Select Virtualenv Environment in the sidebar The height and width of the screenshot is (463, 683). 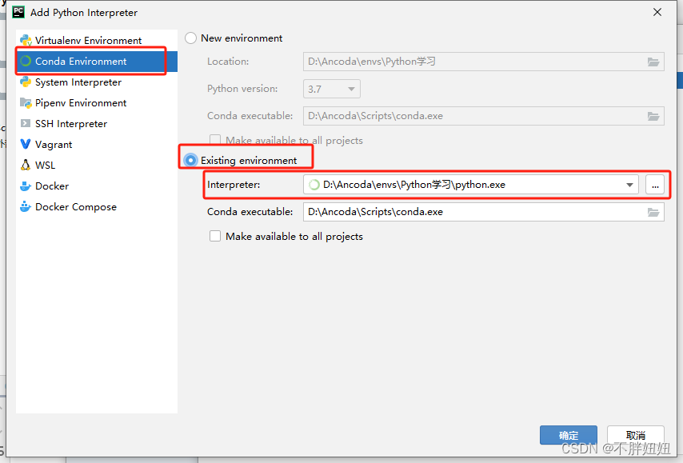click(97, 41)
